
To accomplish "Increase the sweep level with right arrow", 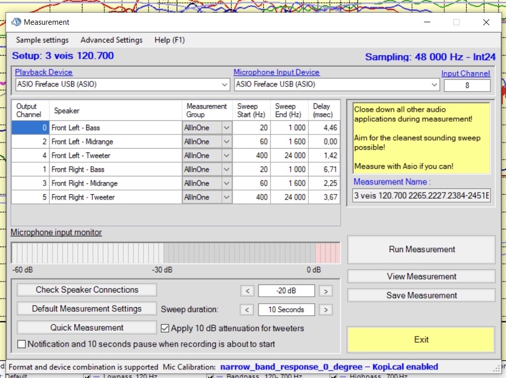I will coord(326,291).
